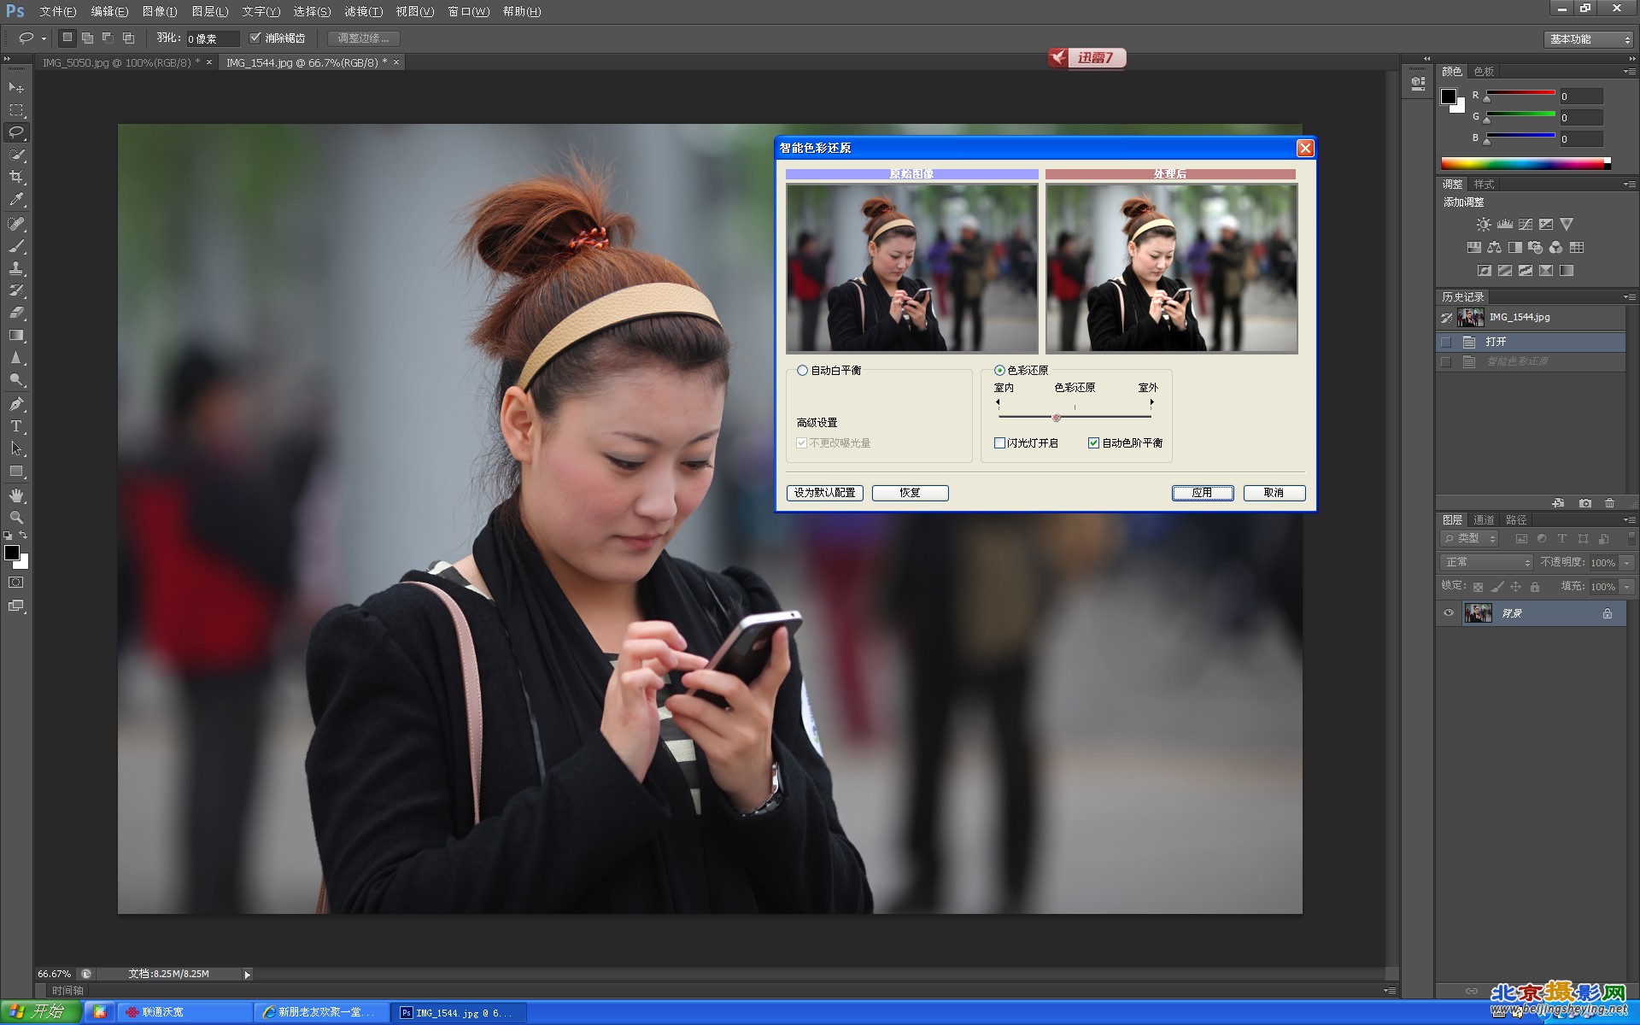Open Windows Start menu

(40, 1012)
